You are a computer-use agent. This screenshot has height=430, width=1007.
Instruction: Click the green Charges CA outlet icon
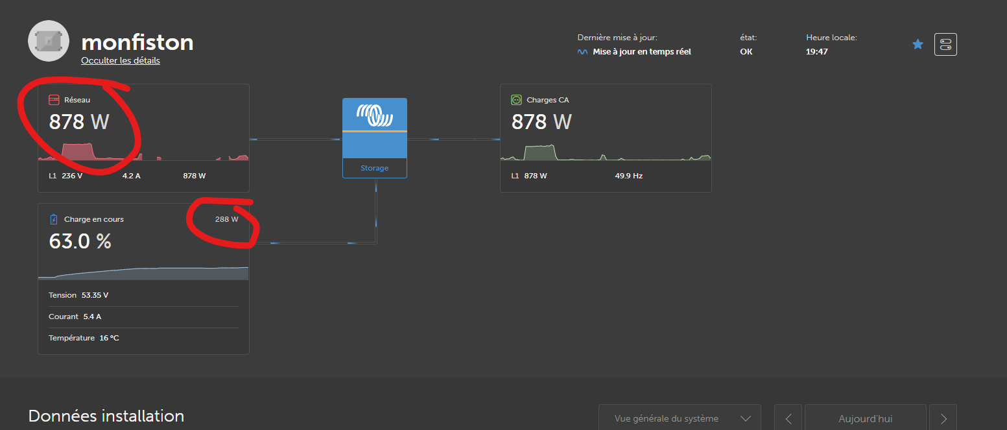click(516, 100)
